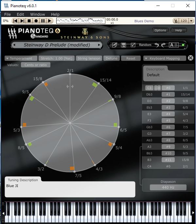Shift the keyboard left with arrow

(3, 213)
